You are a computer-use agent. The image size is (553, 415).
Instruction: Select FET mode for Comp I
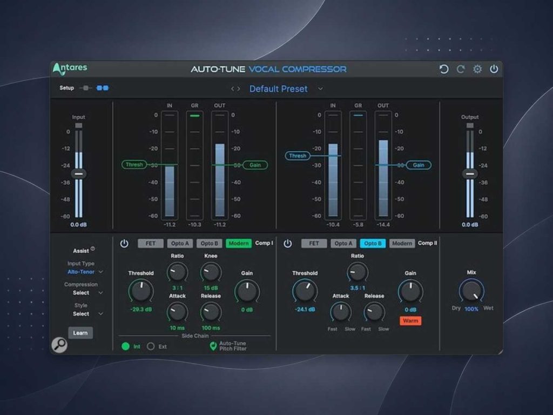pos(151,244)
